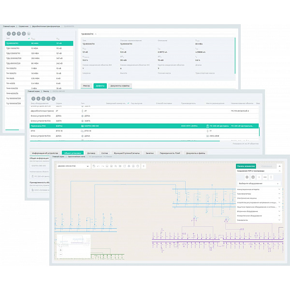The width and height of the screenshot is (290, 290).
Task: Click the print icon in the schematic toolbar
Action: click(129, 166)
